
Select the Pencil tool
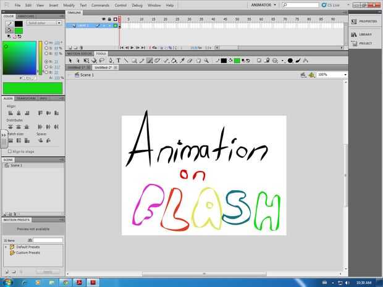coord(141,60)
